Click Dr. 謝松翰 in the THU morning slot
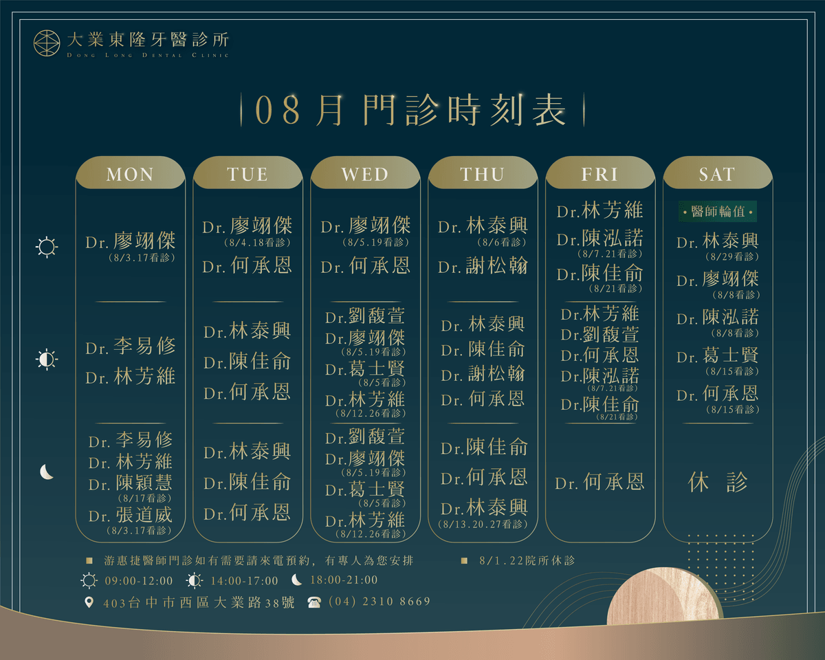 click(483, 266)
